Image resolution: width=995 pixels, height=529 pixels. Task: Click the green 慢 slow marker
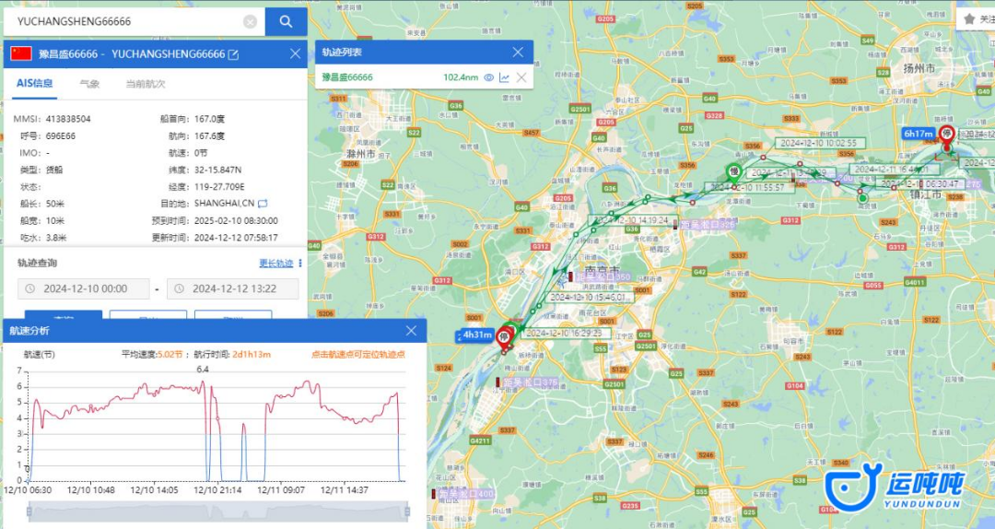click(734, 172)
